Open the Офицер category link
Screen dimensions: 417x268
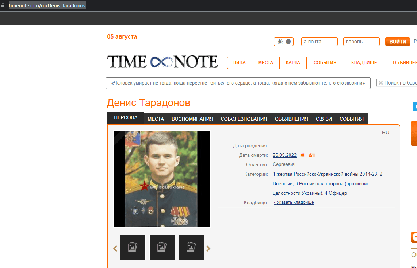click(x=336, y=193)
